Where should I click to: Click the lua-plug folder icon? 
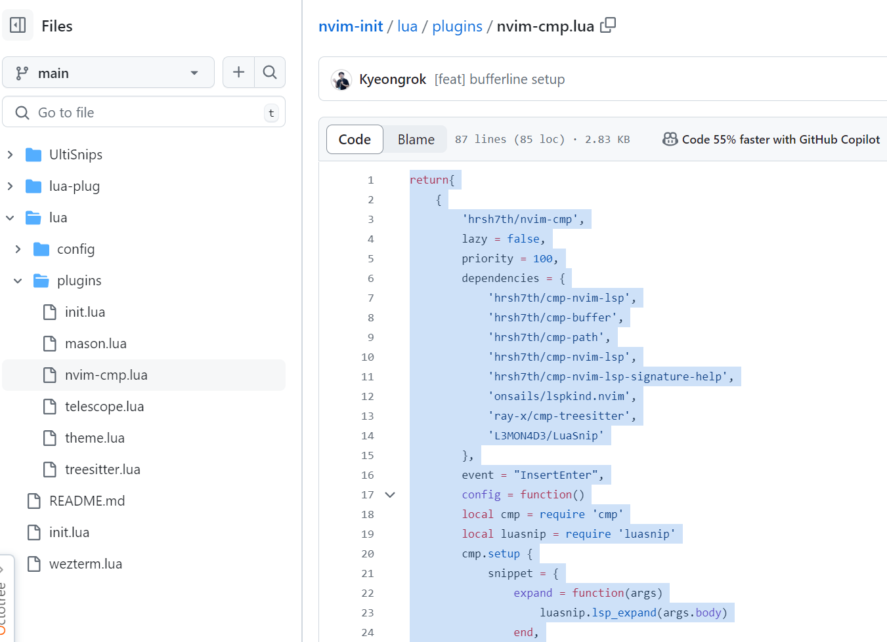(x=33, y=186)
